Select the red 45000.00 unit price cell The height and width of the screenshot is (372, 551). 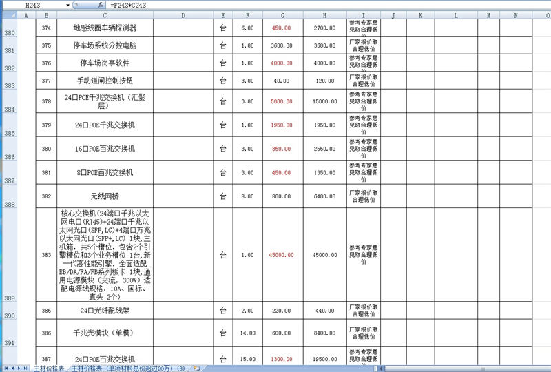point(282,254)
